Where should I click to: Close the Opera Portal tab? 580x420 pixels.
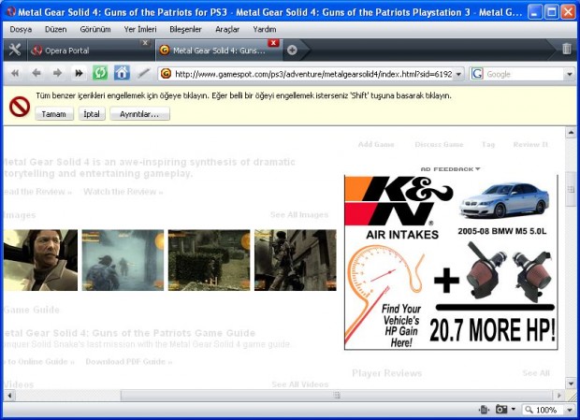pyautogui.click(x=145, y=43)
